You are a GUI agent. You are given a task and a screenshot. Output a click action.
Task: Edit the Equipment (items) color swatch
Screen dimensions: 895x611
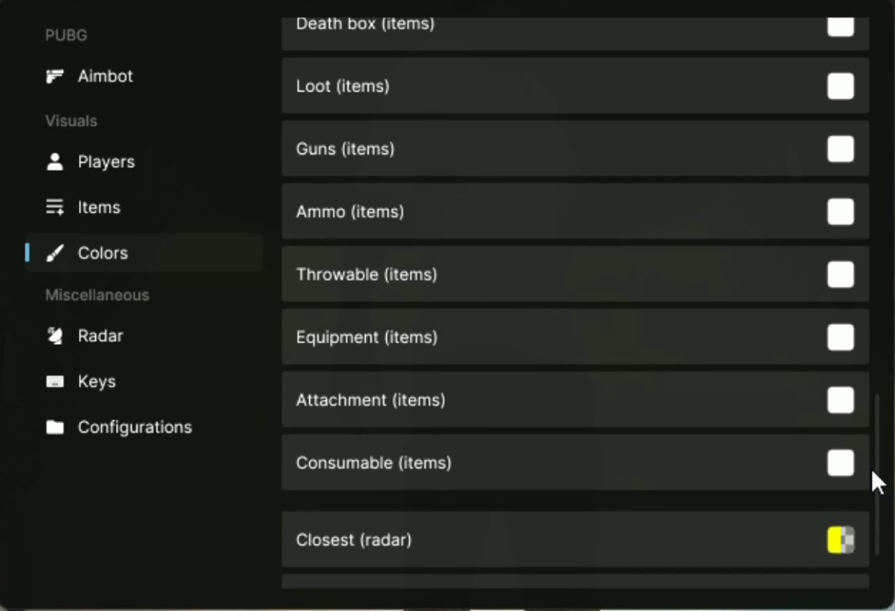840,337
